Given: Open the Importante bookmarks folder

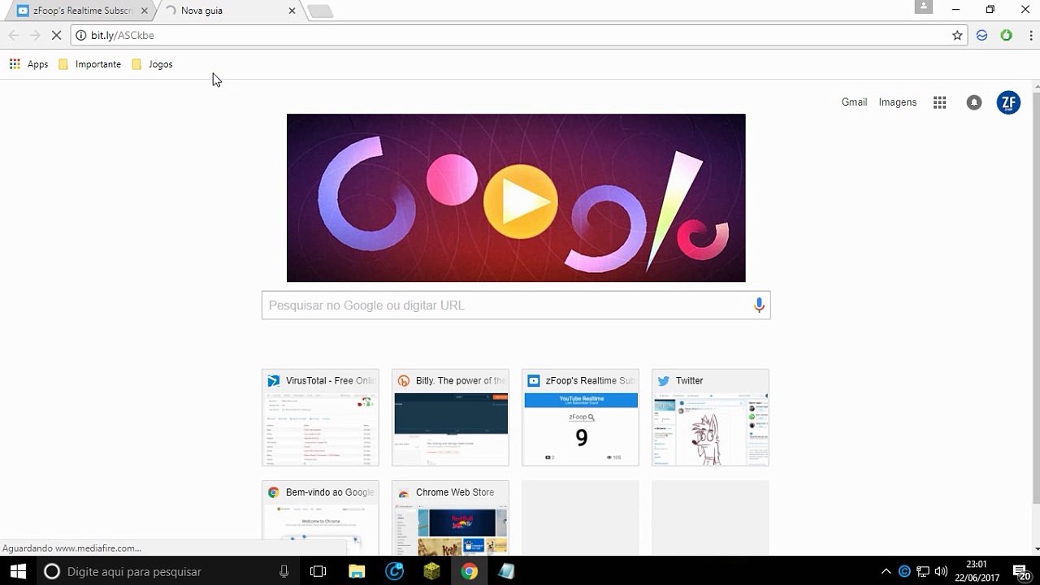Looking at the screenshot, I should click(x=89, y=64).
